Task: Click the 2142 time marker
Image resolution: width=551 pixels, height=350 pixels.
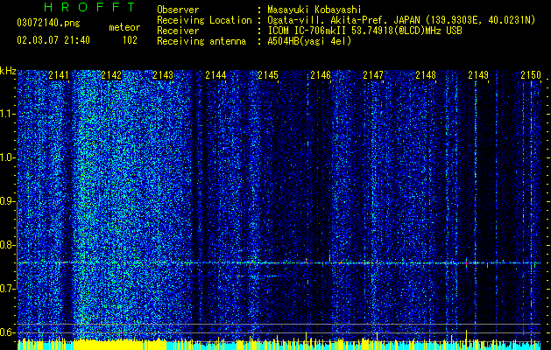Action: (111, 75)
